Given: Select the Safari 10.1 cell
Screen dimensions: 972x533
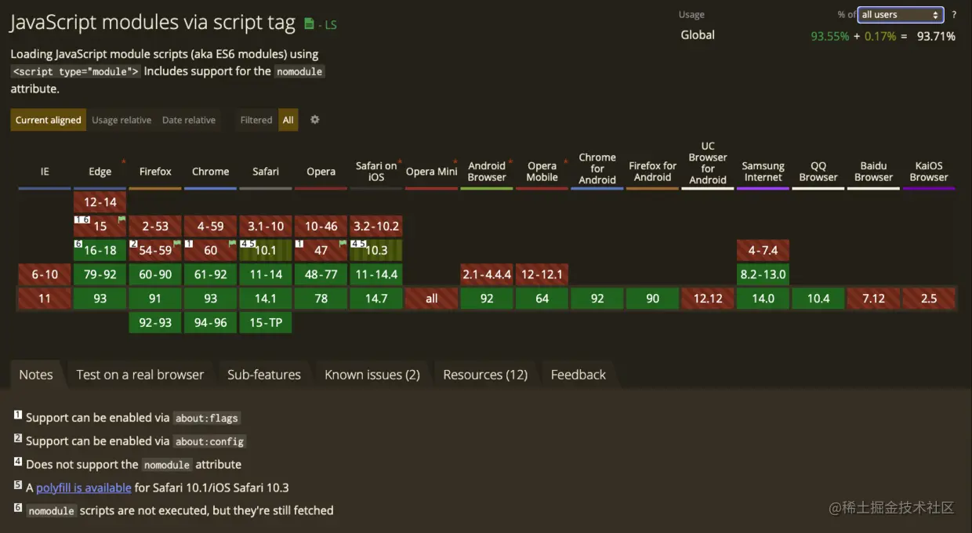Looking at the screenshot, I should pyautogui.click(x=266, y=250).
